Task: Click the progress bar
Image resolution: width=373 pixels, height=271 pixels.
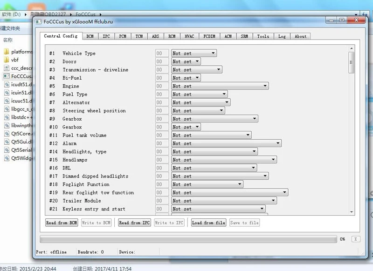Action: point(188,239)
